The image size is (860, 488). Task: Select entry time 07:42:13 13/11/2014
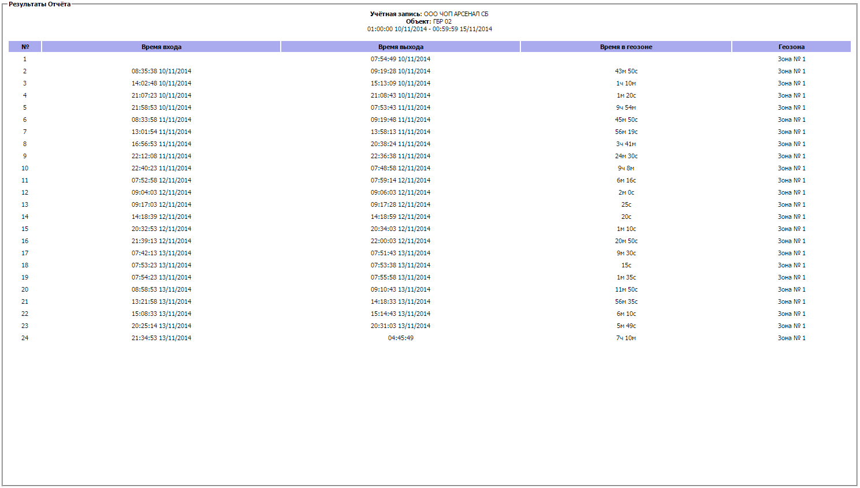click(161, 253)
